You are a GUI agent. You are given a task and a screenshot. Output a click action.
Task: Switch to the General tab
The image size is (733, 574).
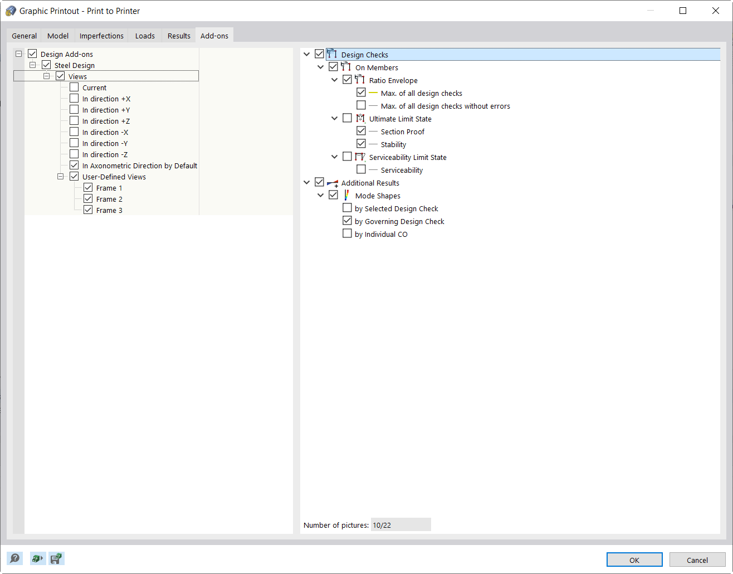tap(25, 36)
